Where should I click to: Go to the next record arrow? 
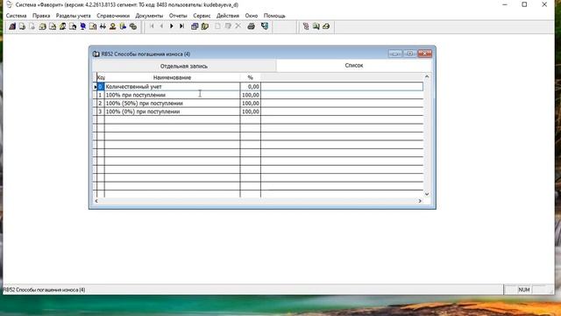tap(172, 26)
